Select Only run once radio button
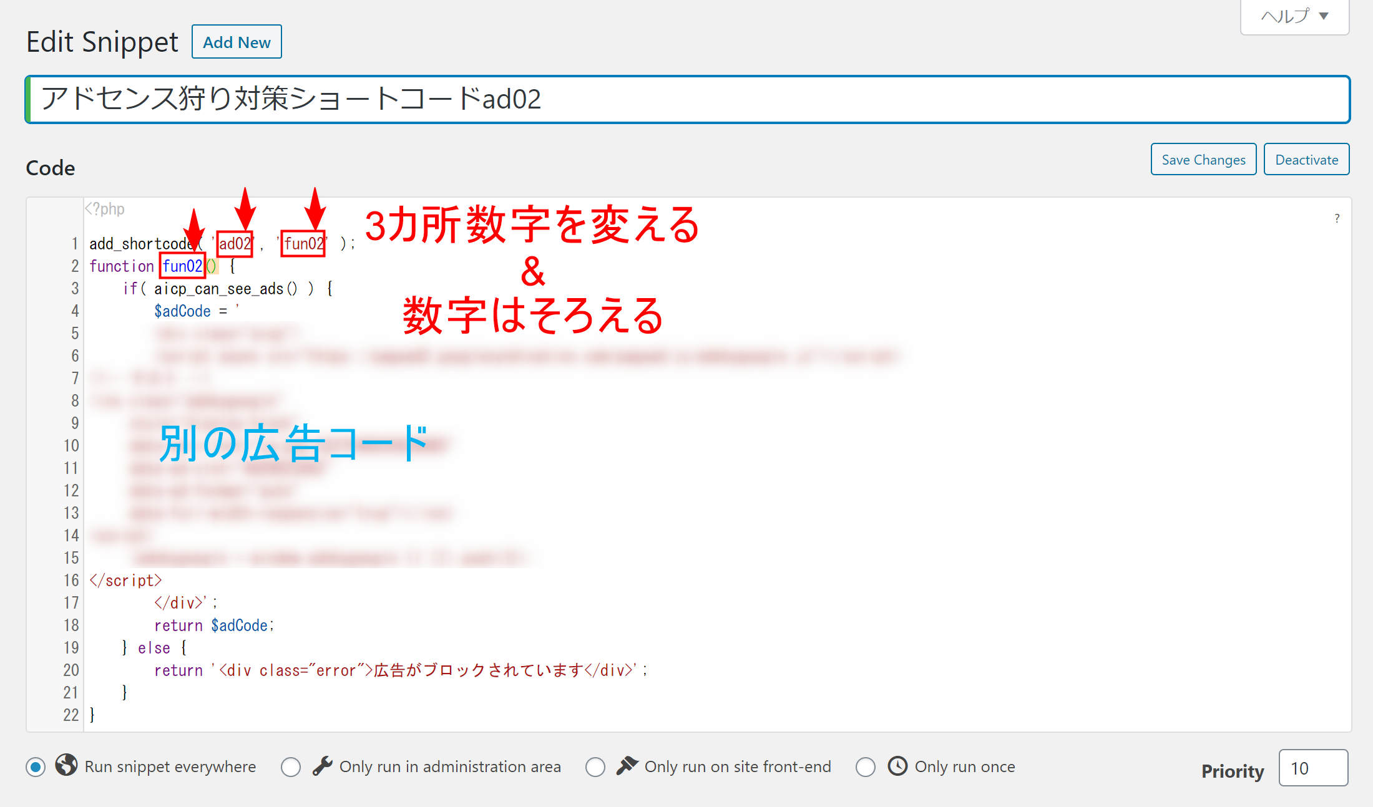Viewport: 1373px width, 807px height. coord(866,766)
